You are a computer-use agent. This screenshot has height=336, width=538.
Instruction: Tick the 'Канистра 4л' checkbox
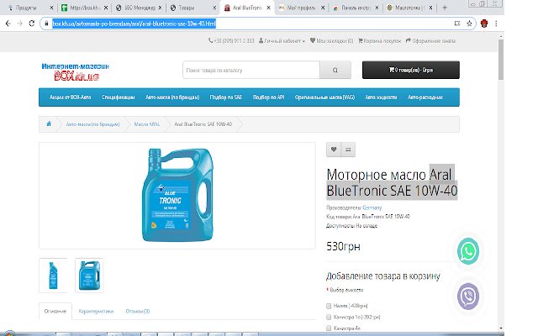click(329, 328)
